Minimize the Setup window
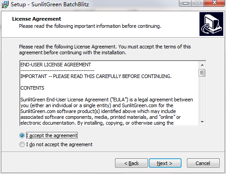Screen dimensions: 226x174 186,3
